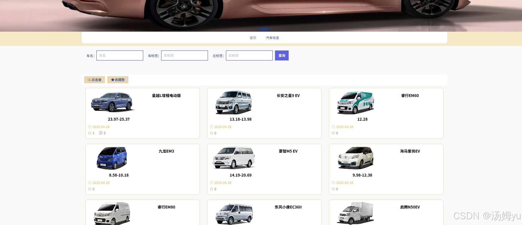Image resolution: width=522 pixels, height=225 pixels.
Task: Click the clock icon on 长安之星9 EV card
Action: coord(211,127)
